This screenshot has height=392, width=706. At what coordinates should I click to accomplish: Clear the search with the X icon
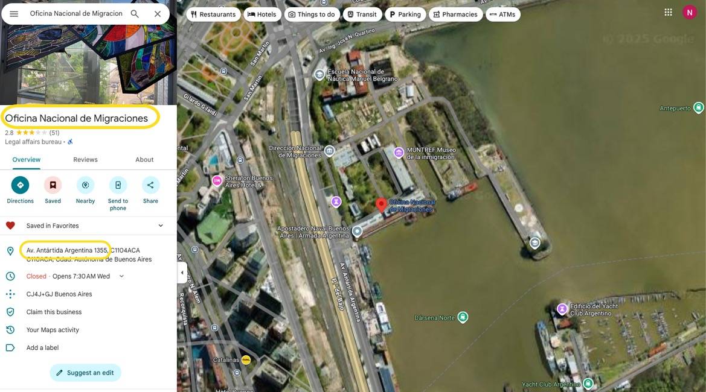click(158, 14)
